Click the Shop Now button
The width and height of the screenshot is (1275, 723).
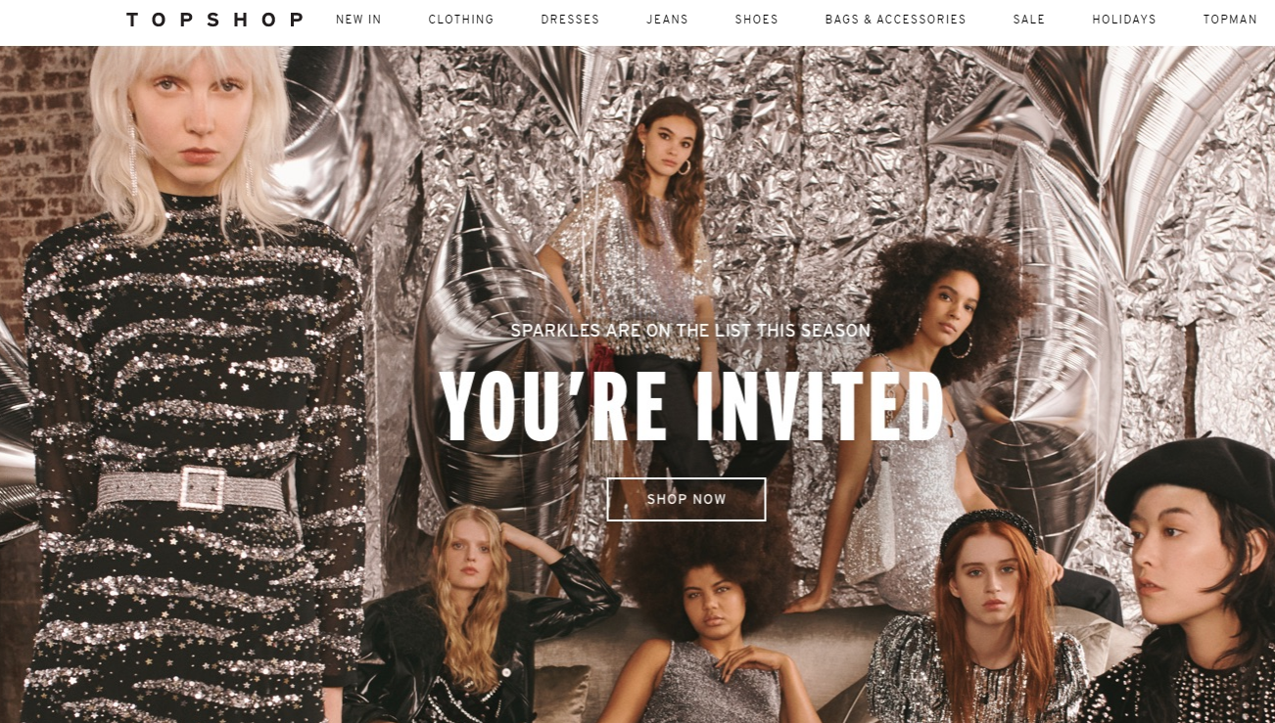[x=686, y=499]
